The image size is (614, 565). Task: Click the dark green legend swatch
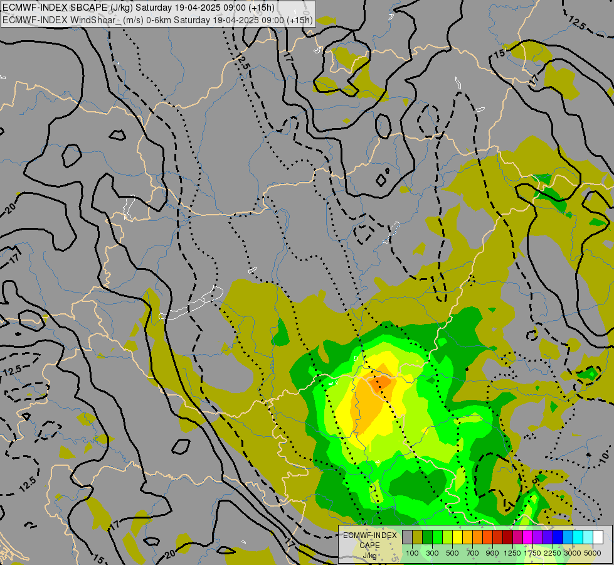[x=428, y=537]
